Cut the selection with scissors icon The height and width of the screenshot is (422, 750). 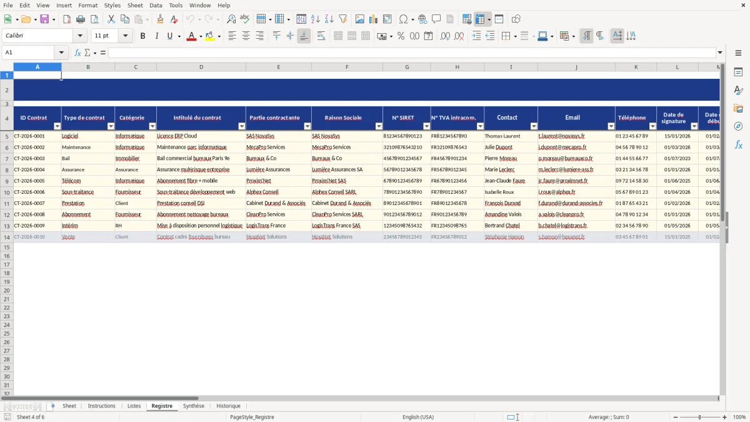111,19
